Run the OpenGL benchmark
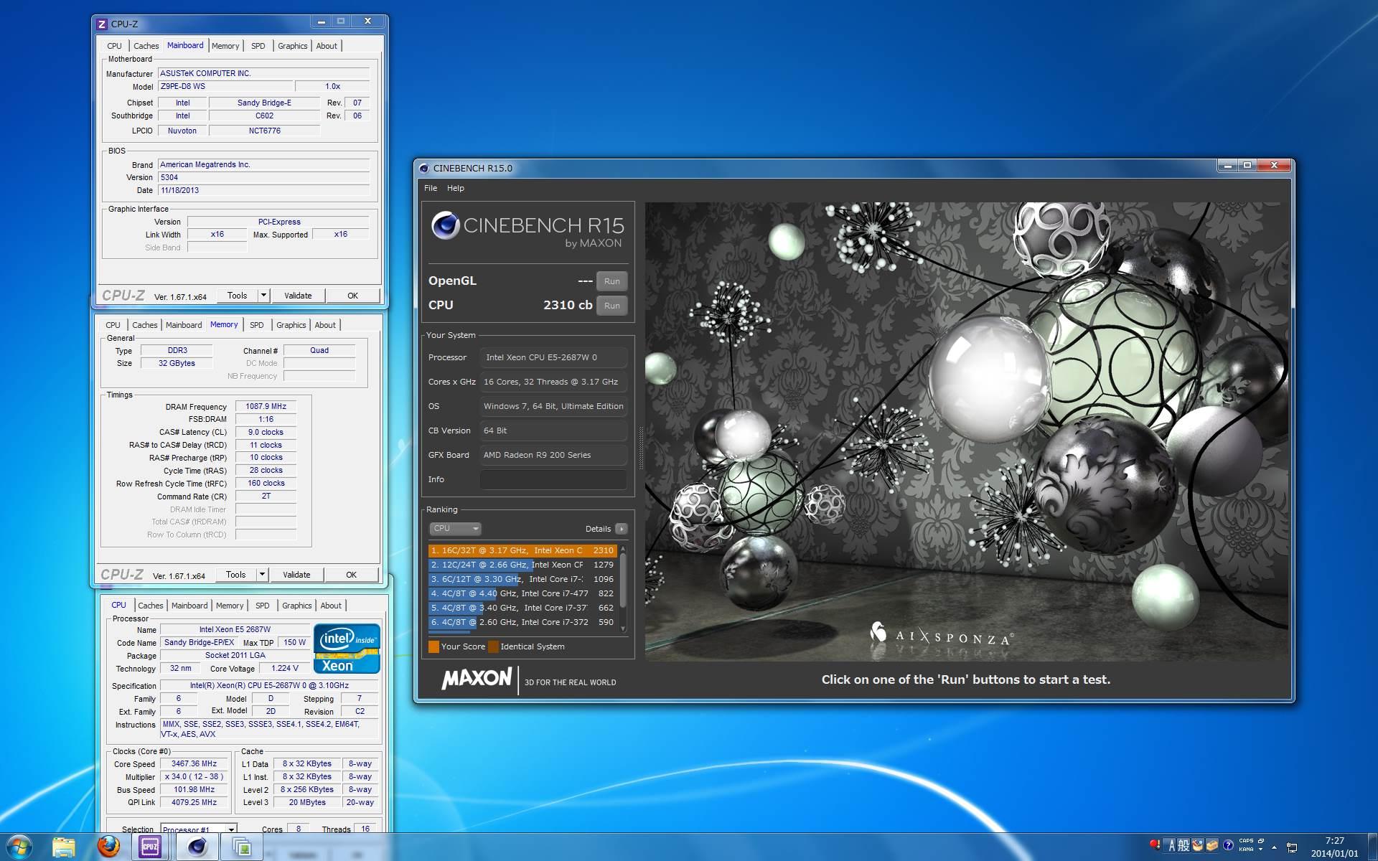 (611, 281)
